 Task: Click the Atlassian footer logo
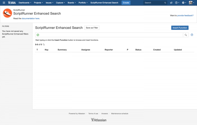pos(98,120)
